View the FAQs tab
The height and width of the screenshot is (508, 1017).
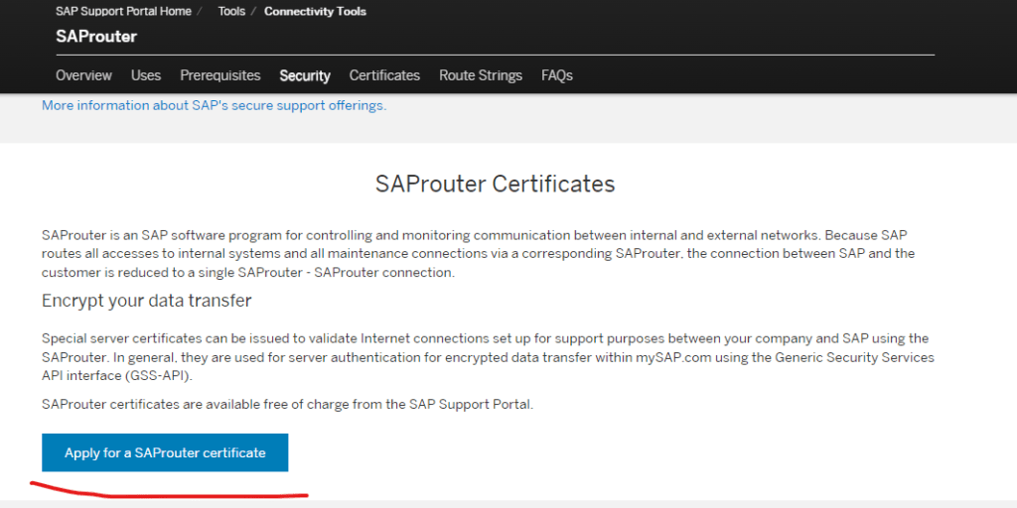pos(557,75)
